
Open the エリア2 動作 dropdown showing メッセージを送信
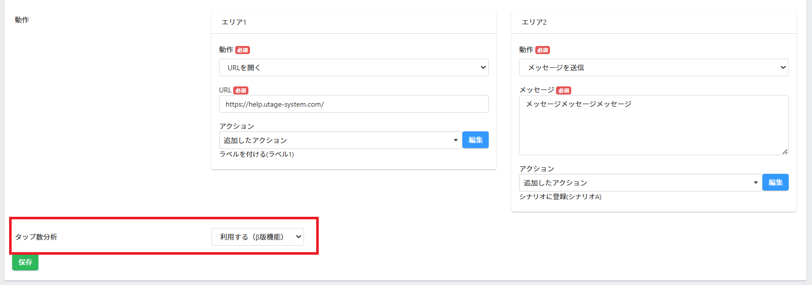point(654,67)
